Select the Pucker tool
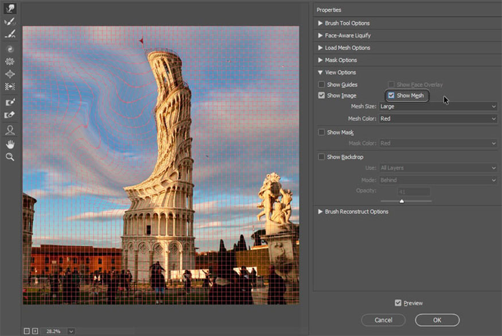 [x=10, y=61]
